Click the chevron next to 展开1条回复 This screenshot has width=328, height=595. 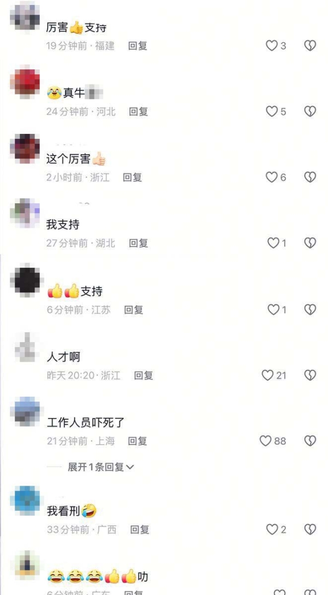(130, 468)
